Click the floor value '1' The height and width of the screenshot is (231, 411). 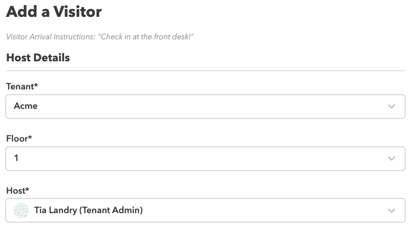pyautogui.click(x=16, y=158)
